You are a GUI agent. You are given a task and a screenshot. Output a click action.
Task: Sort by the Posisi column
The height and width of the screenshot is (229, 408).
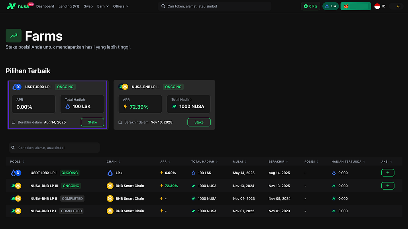[x=312, y=161]
